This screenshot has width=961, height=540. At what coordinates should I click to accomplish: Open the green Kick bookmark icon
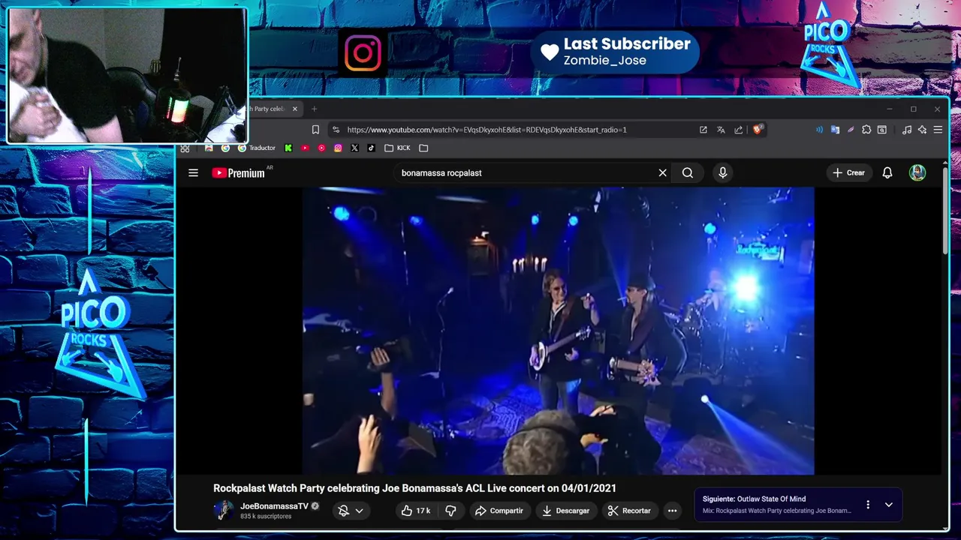(x=288, y=148)
